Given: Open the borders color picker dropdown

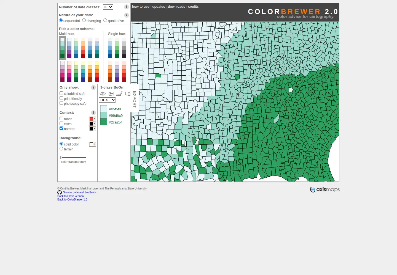Looking at the screenshot, I should pos(92,129).
